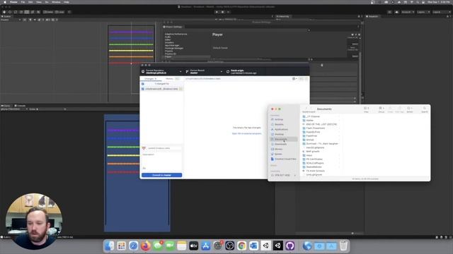
Task: Open Finder from the Dock
Action: [110, 246]
